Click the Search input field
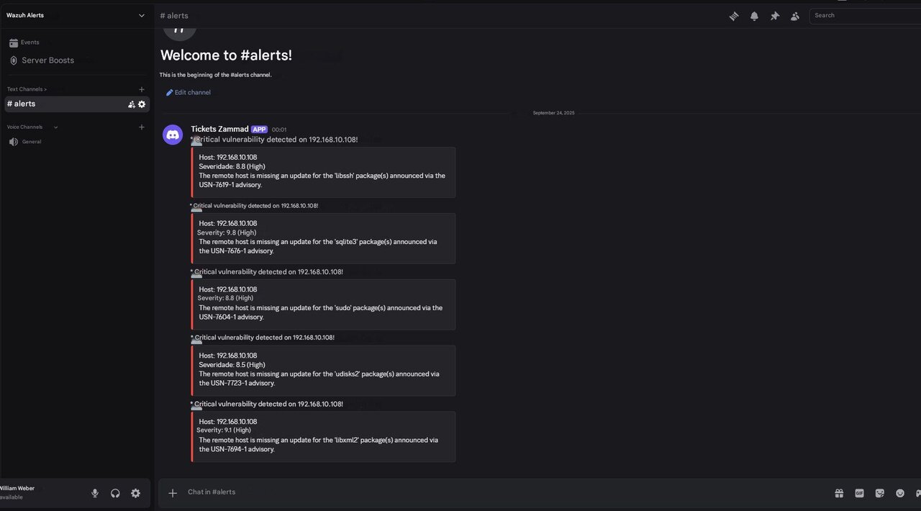Screen dimensions: 921x511 (x=863, y=15)
